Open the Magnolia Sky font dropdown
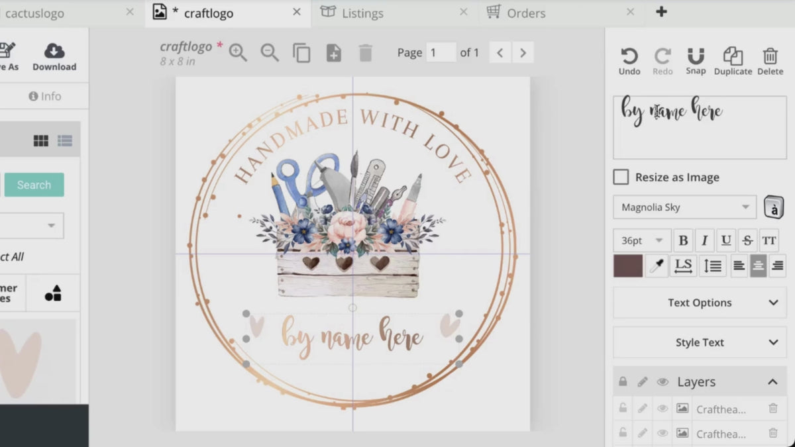The image size is (795, 447). 684,207
